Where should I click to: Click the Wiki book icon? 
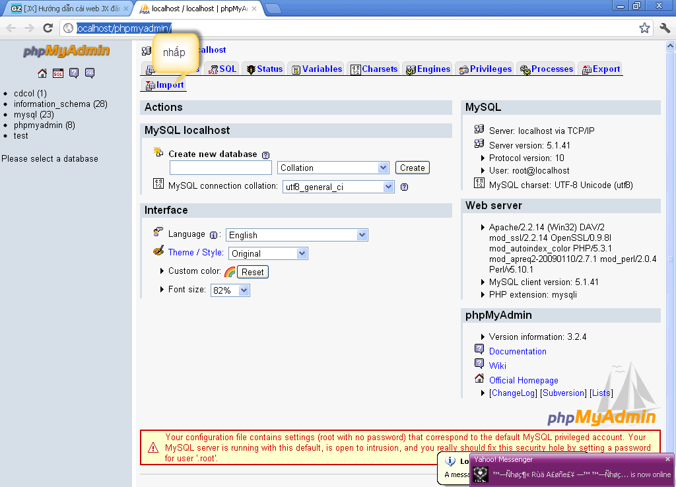click(x=479, y=364)
